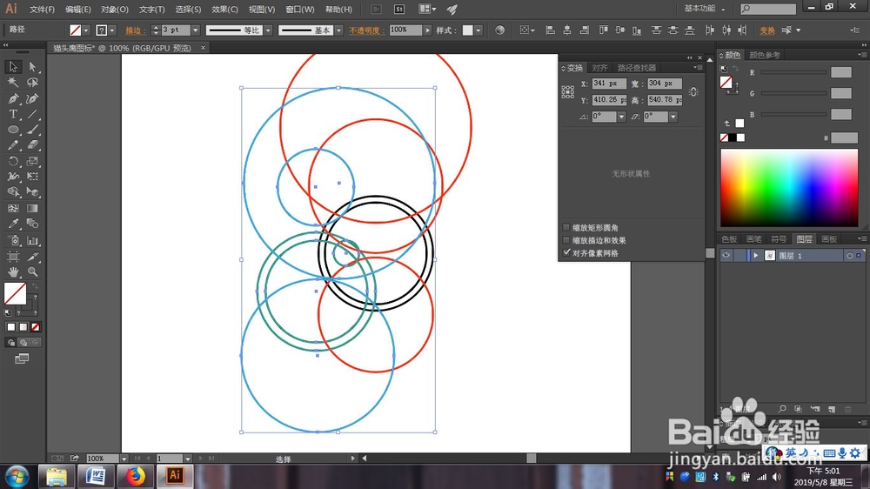Switch to 对齐 panel tab

click(x=599, y=68)
